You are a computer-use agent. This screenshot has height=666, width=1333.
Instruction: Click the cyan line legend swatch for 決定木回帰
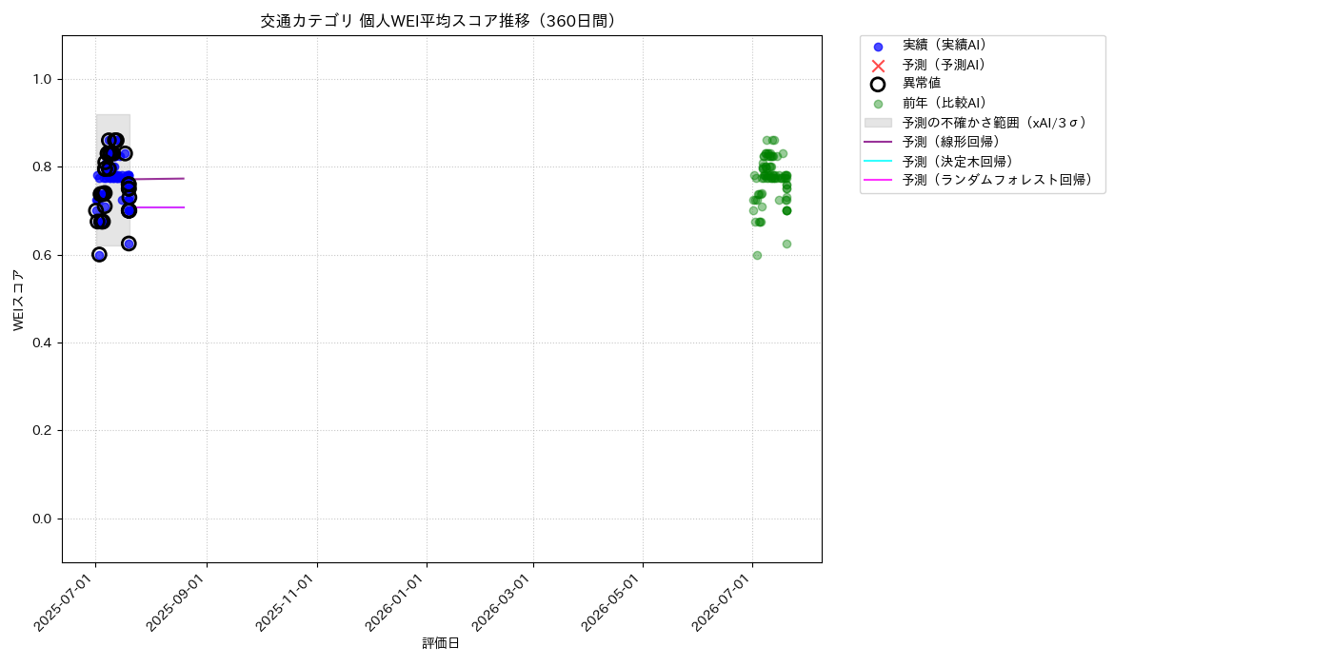click(878, 161)
